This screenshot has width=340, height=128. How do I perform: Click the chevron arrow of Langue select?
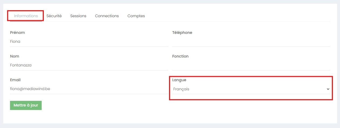[x=328, y=89]
